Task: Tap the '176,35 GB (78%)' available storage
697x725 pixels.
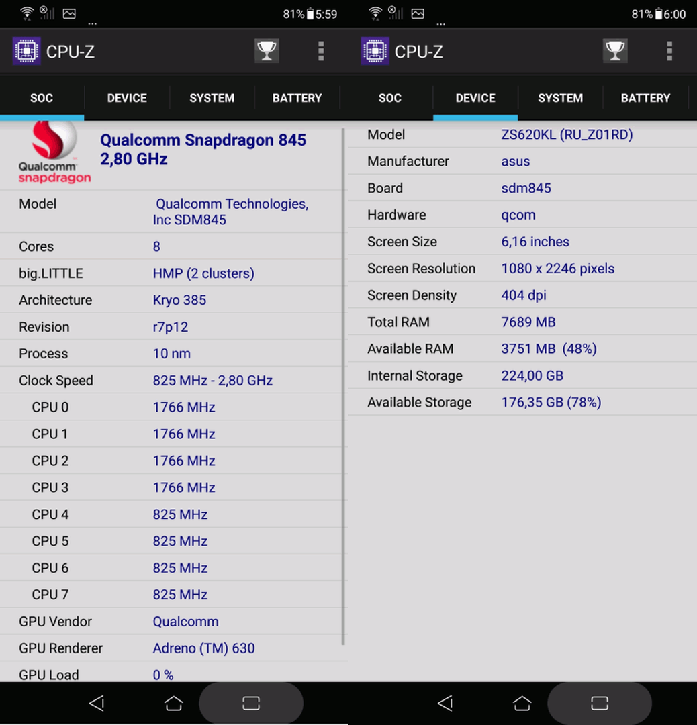Action: pyautogui.click(x=551, y=403)
